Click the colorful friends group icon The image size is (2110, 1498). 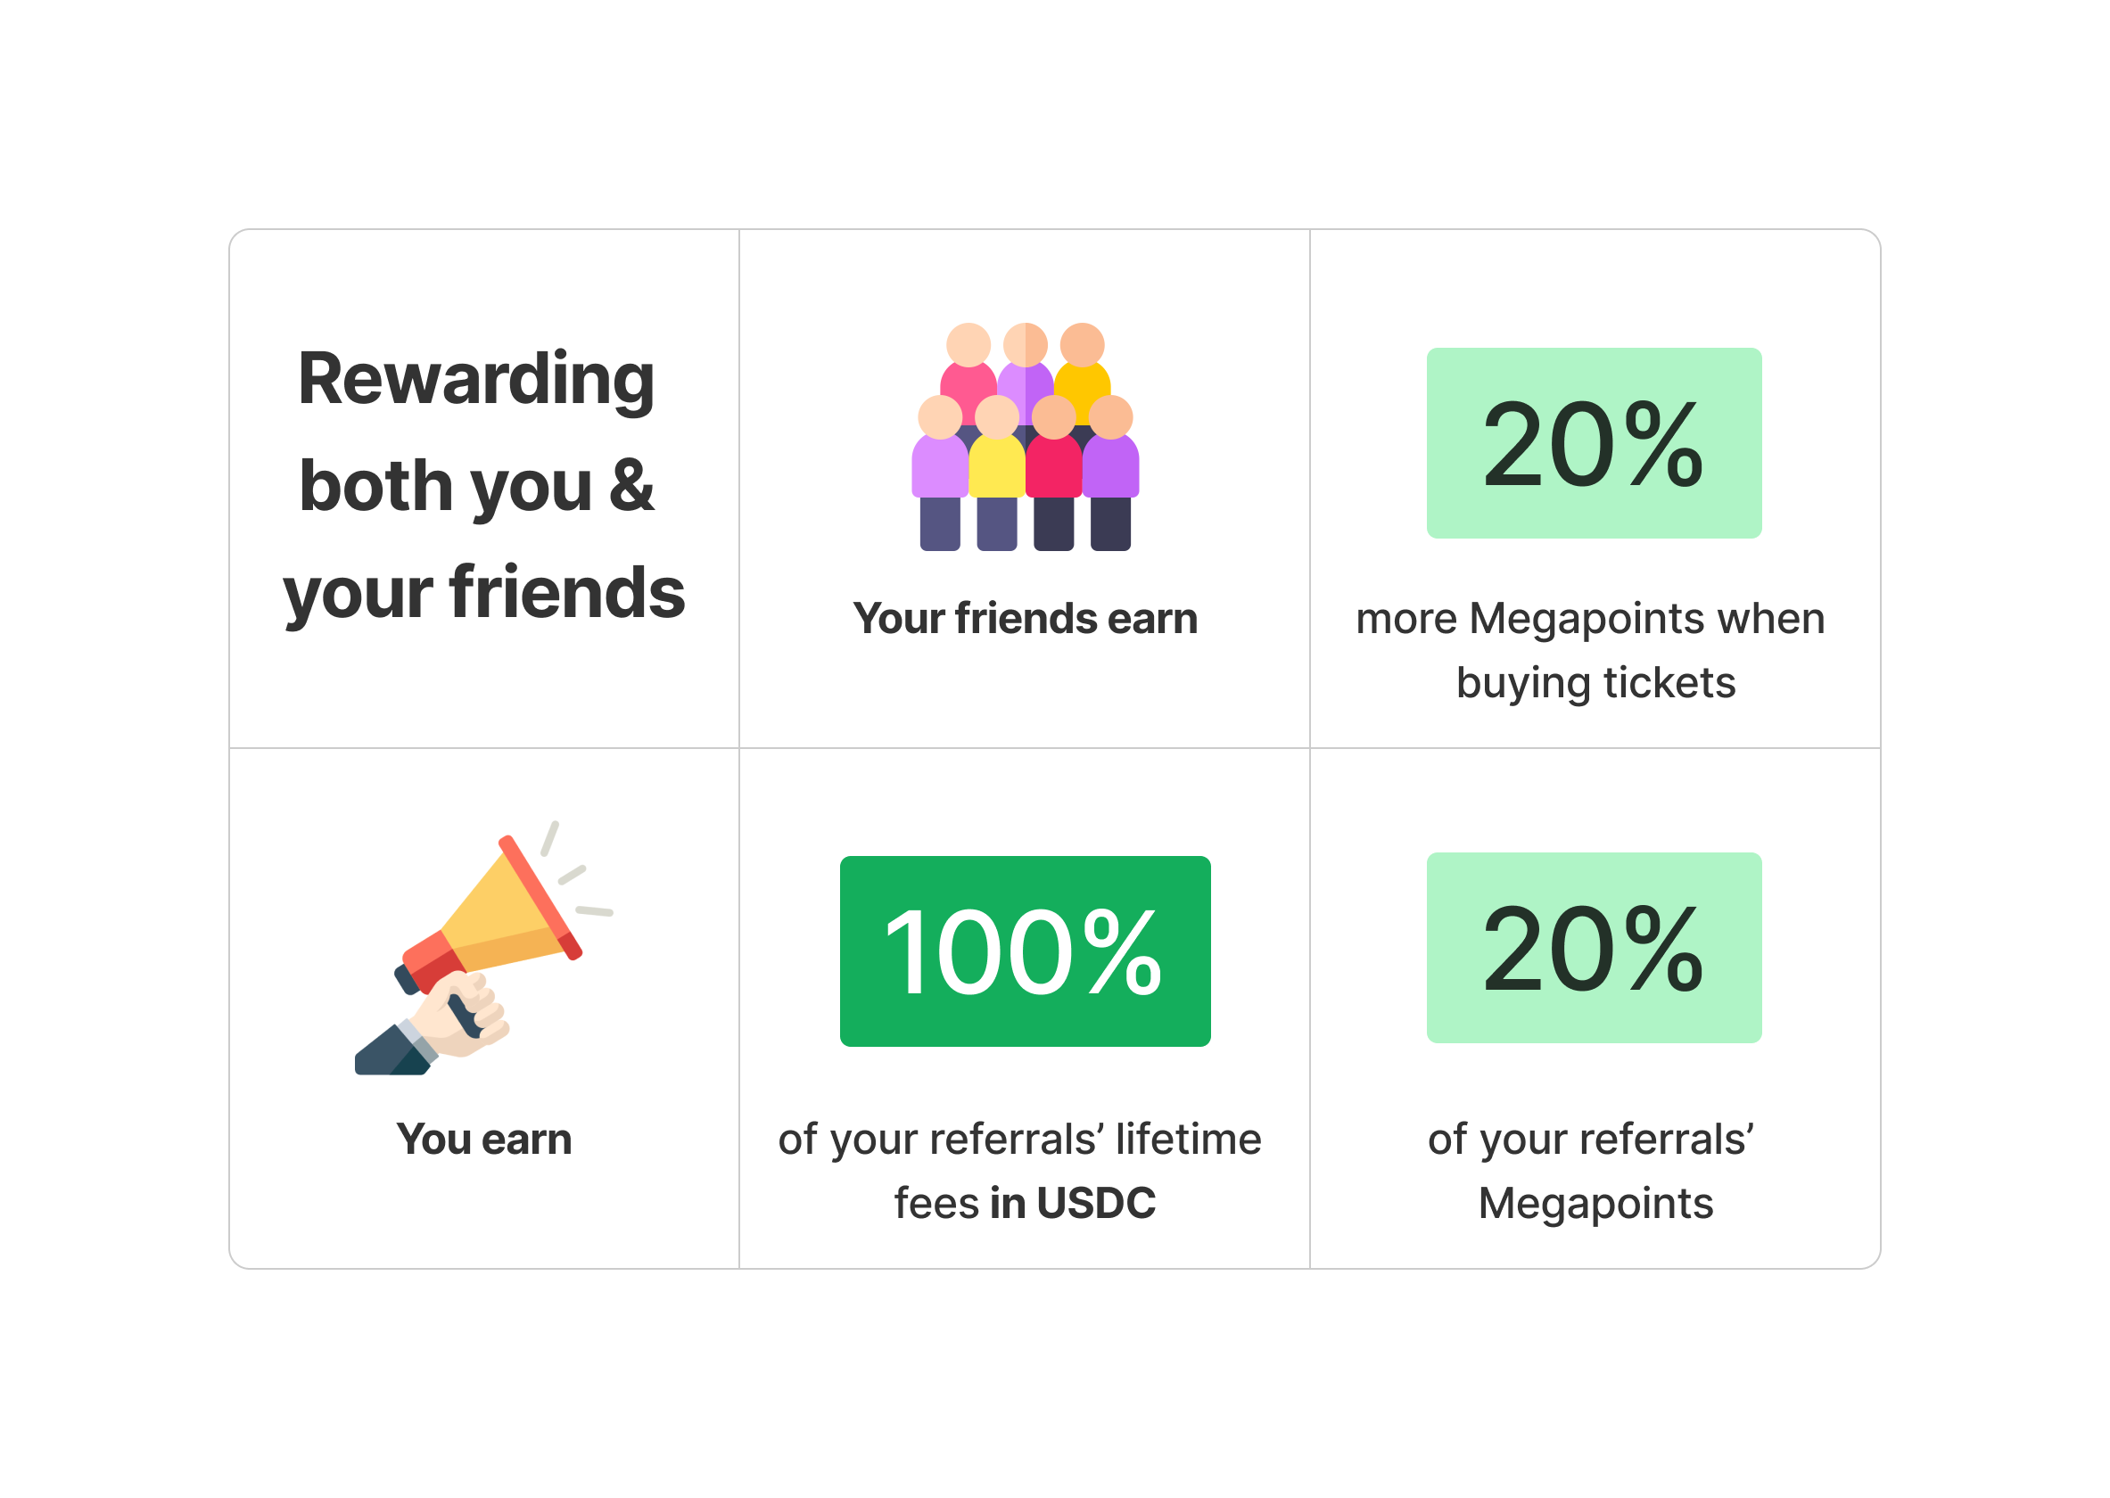pos(1024,436)
